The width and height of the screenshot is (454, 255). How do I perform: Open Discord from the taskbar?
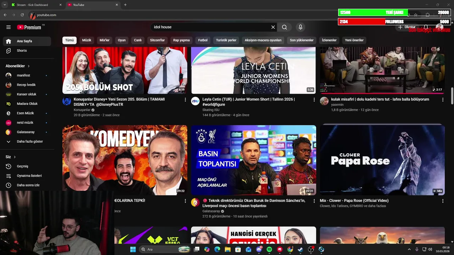pos(259,249)
